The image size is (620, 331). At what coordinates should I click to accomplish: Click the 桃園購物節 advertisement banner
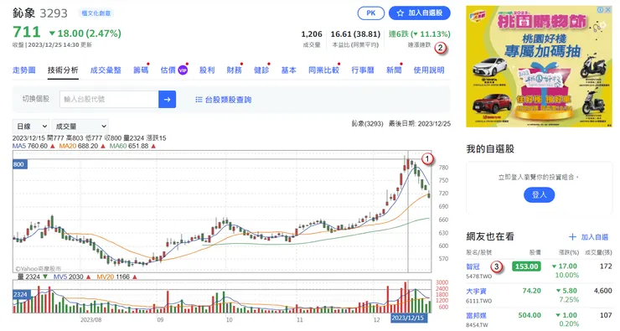pos(539,66)
